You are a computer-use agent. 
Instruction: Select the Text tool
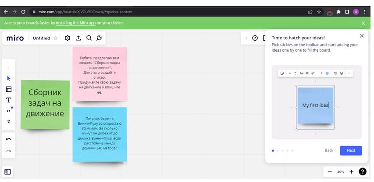(8, 100)
